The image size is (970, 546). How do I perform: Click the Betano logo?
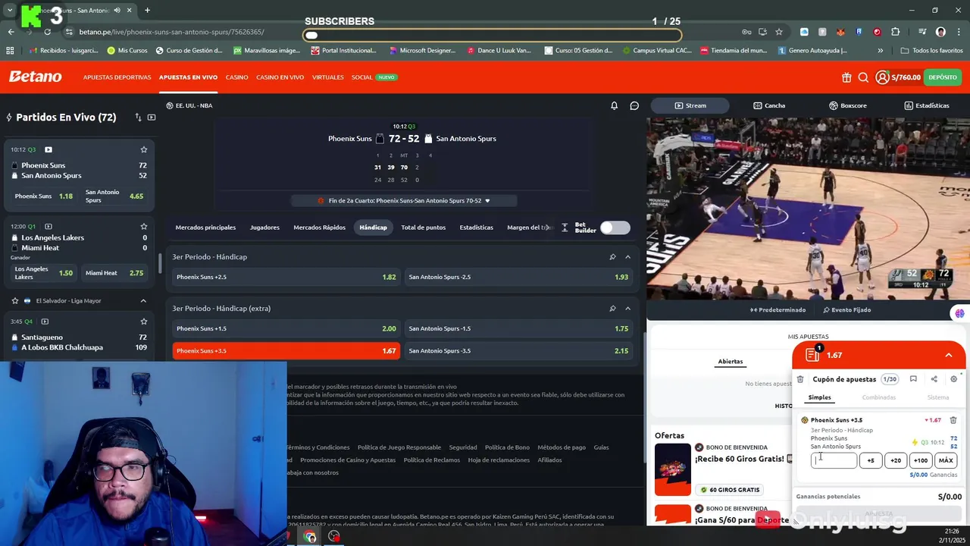click(35, 77)
